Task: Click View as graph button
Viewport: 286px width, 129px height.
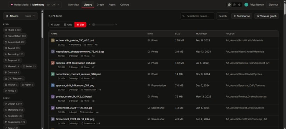Action: click(x=266, y=16)
